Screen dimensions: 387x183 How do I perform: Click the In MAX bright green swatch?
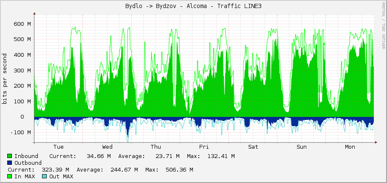click(x=10, y=176)
